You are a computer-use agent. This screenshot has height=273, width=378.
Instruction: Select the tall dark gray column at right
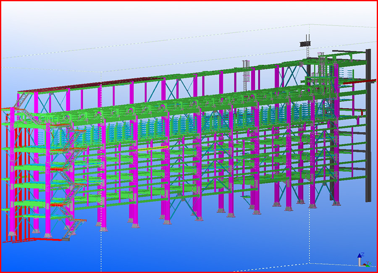tap(368, 126)
